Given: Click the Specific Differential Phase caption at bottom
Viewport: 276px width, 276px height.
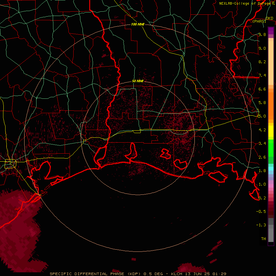Looking at the screenshot, I should [x=138, y=274].
